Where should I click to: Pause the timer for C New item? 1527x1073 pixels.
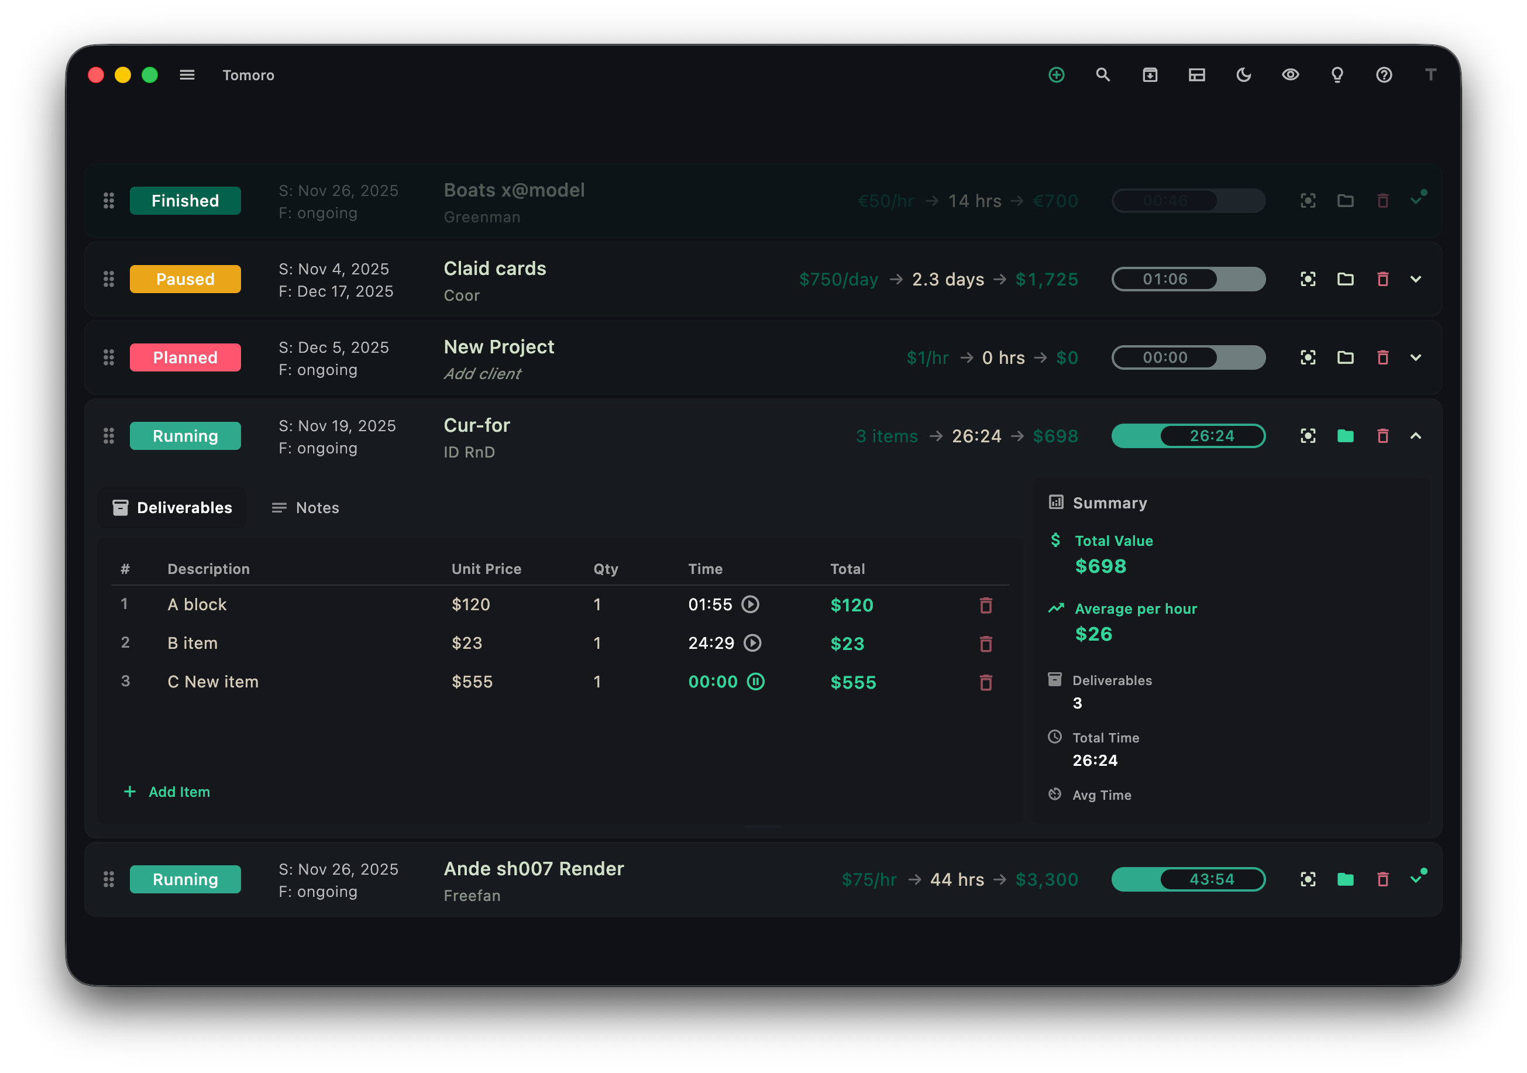pos(755,681)
